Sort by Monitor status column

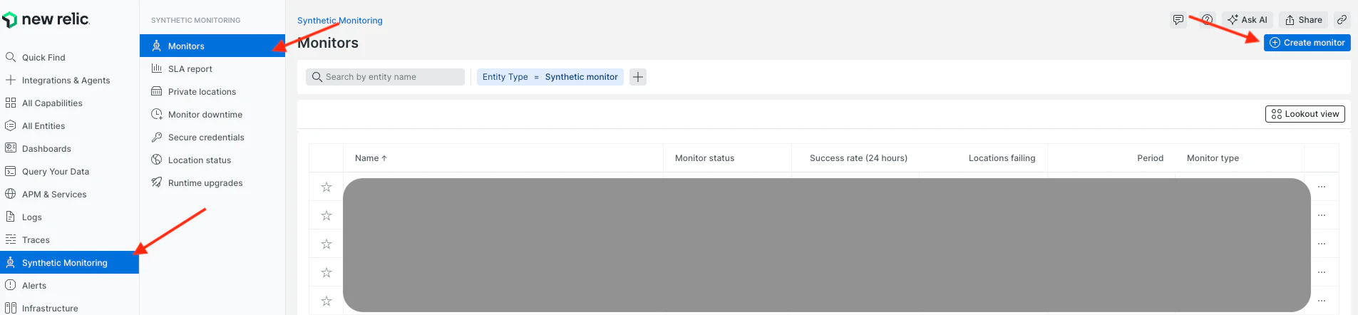click(x=704, y=158)
